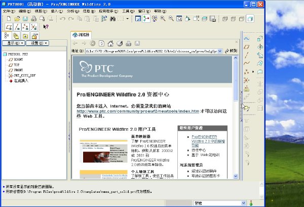
Task: Click the address URL input field
Action: click(x=151, y=51)
